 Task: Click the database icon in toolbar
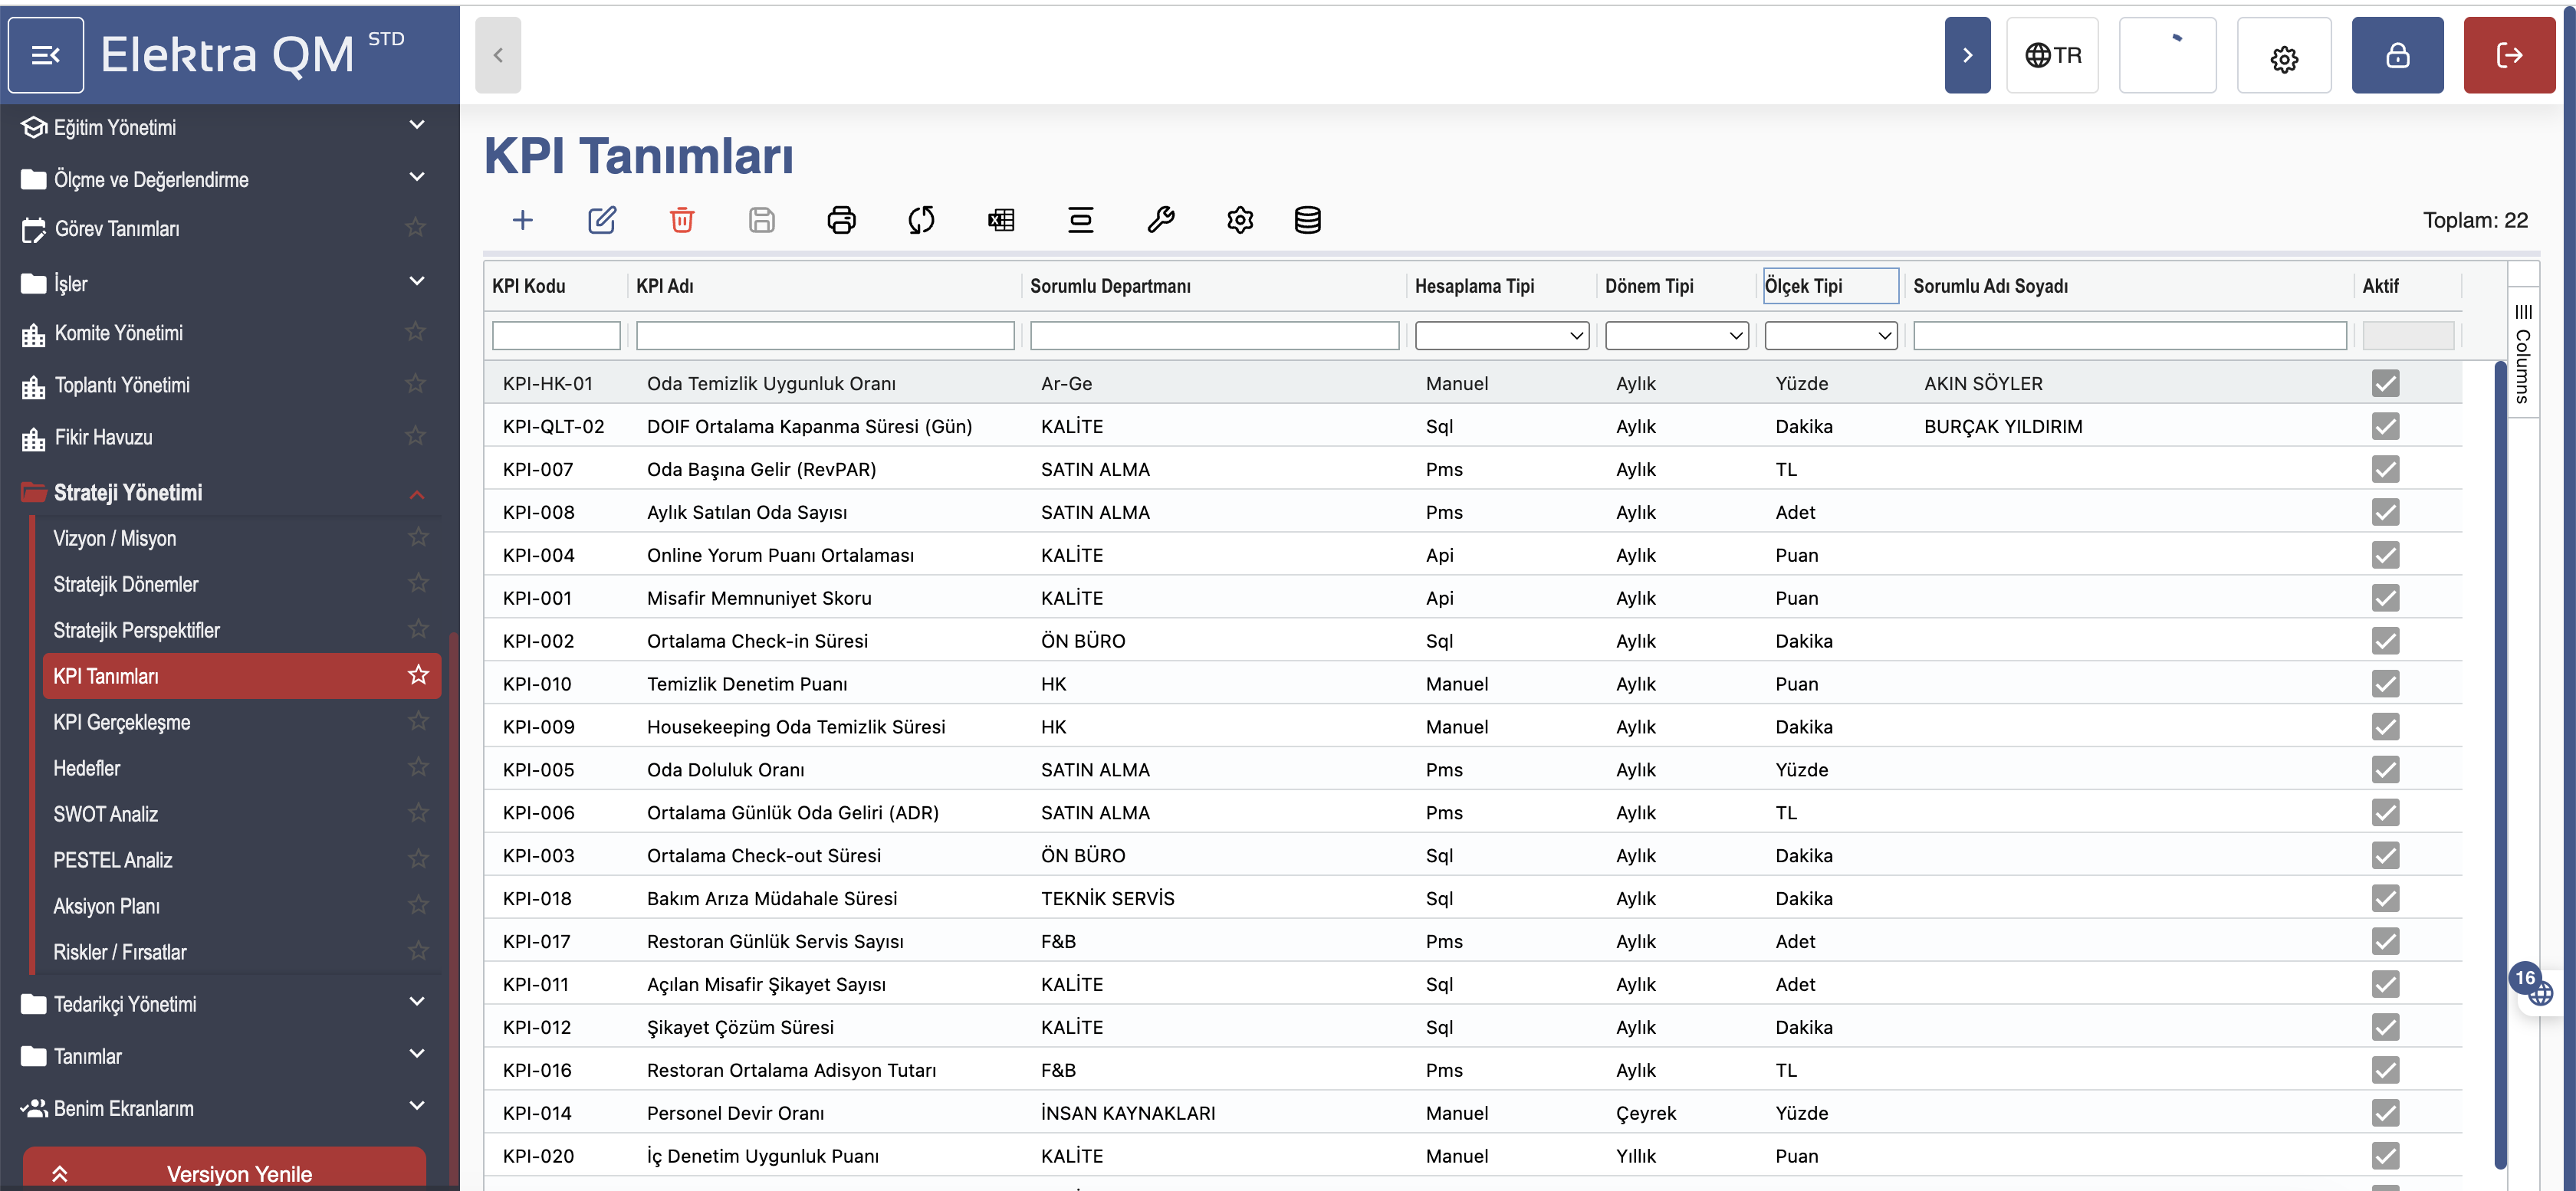[x=1307, y=220]
